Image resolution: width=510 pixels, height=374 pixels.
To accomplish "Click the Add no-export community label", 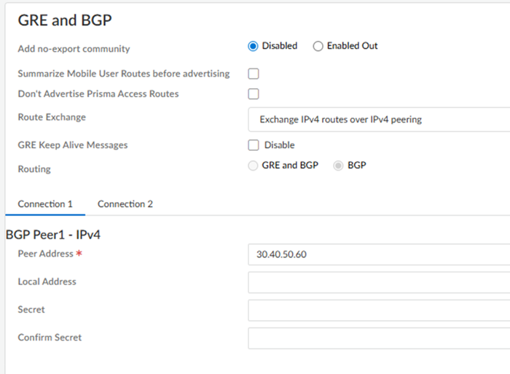I will [74, 49].
